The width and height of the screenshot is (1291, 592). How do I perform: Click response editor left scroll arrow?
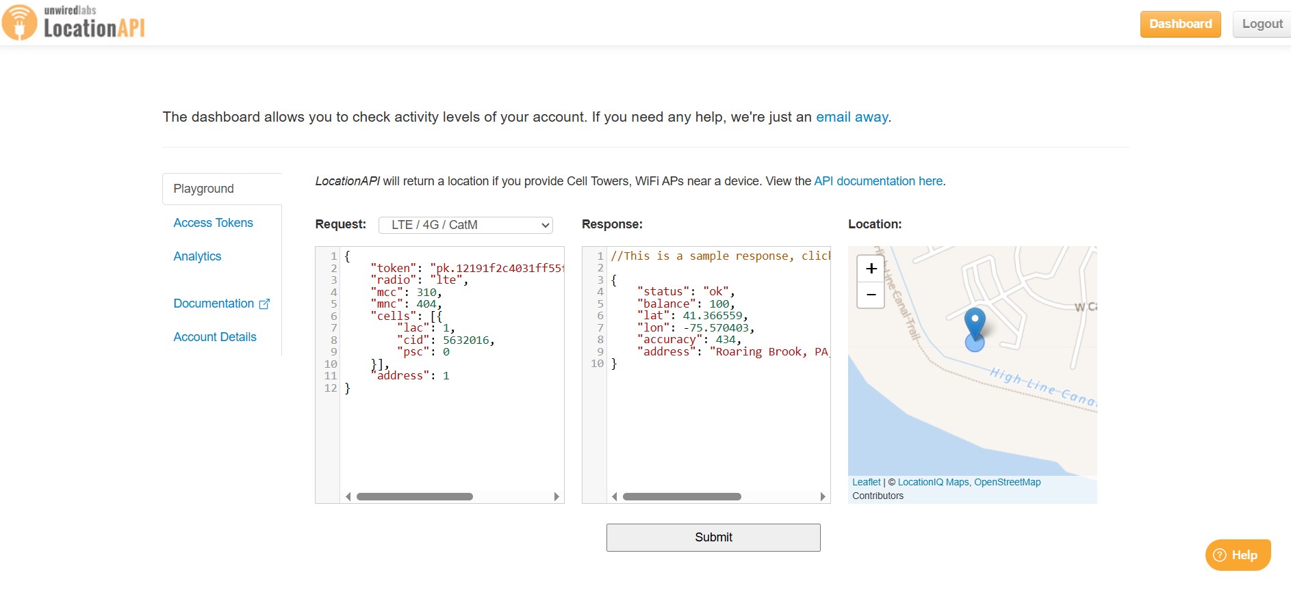point(615,497)
